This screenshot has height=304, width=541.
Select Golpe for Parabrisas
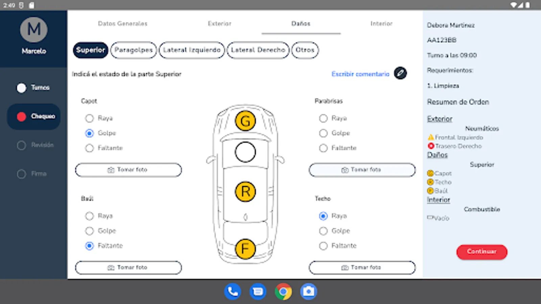[323, 133]
